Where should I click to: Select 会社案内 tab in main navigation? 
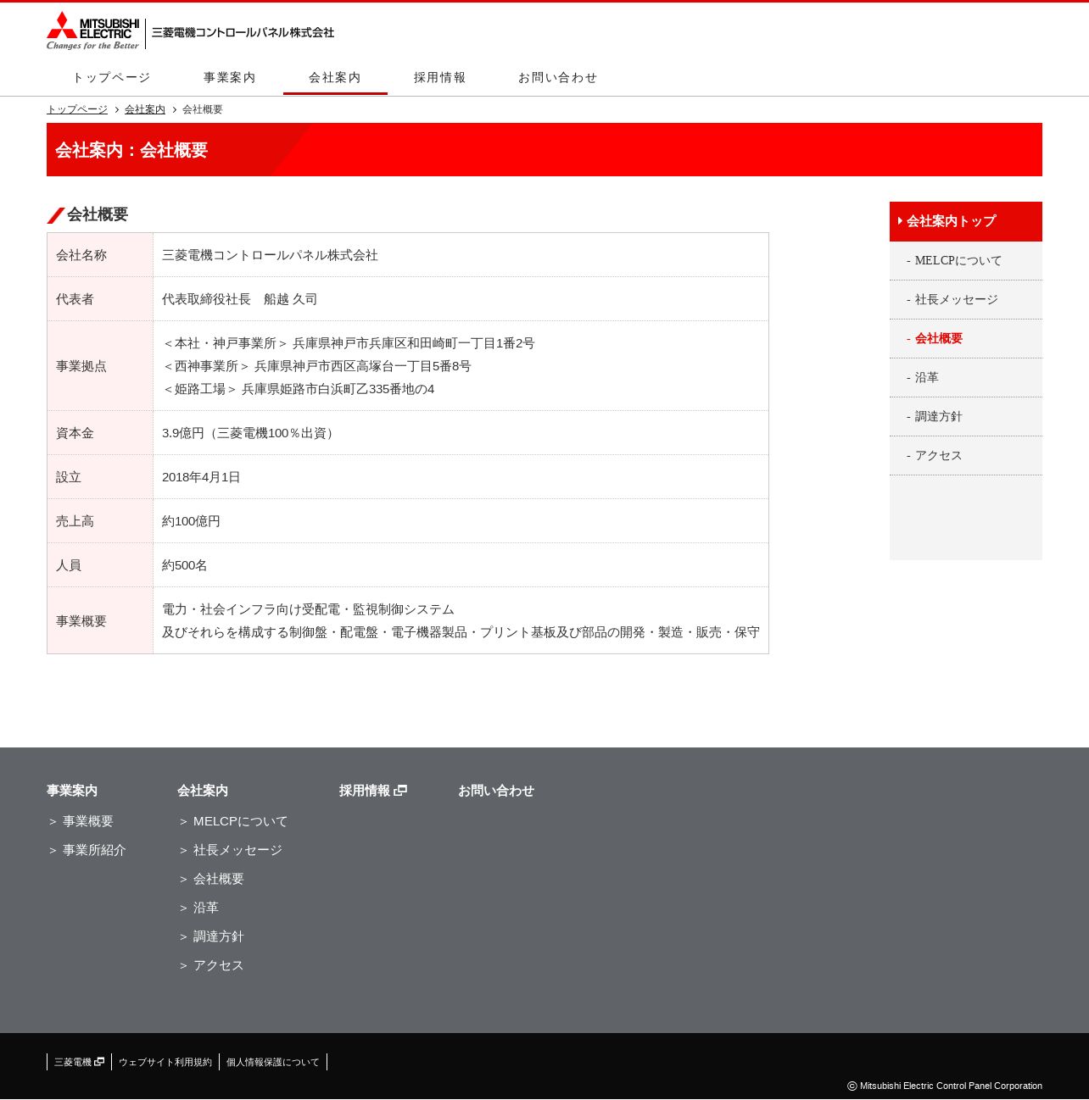coord(335,77)
